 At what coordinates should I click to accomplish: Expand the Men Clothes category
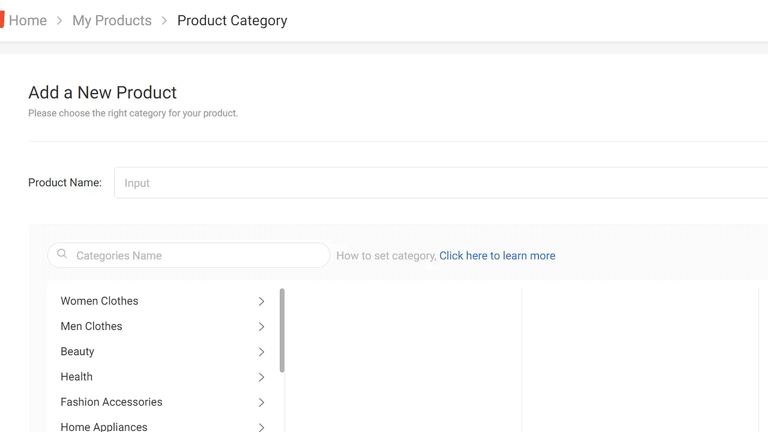click(x=261, y=326)
